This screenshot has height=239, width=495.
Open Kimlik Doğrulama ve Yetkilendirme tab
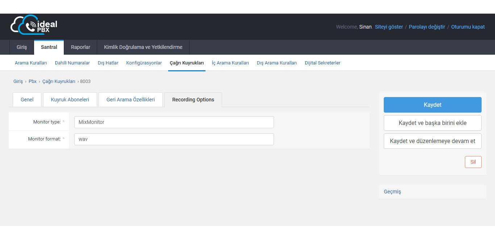point(143,47)
